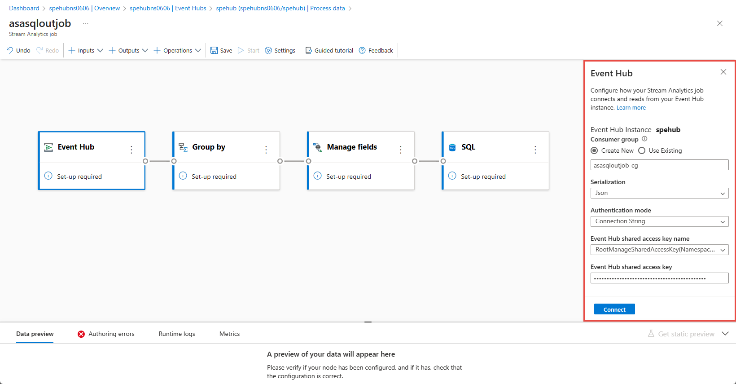This screenshot has width=736, height=384.
Task: Click the Save disk icon
Action: click(214, 50)
